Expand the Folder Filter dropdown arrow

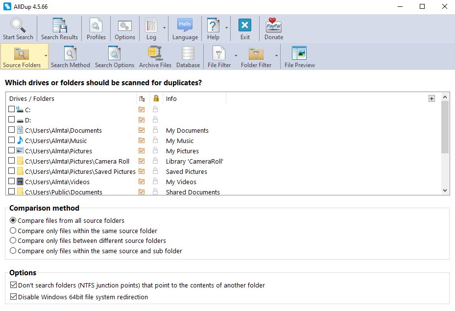coord(276,56)
